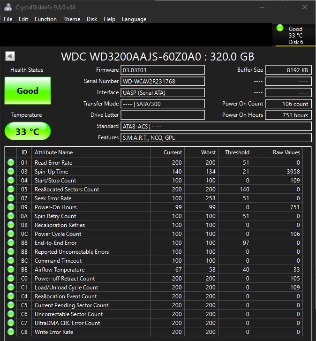Click the empty Drive Letter field

pyautogui.click(x=163, y=115)
